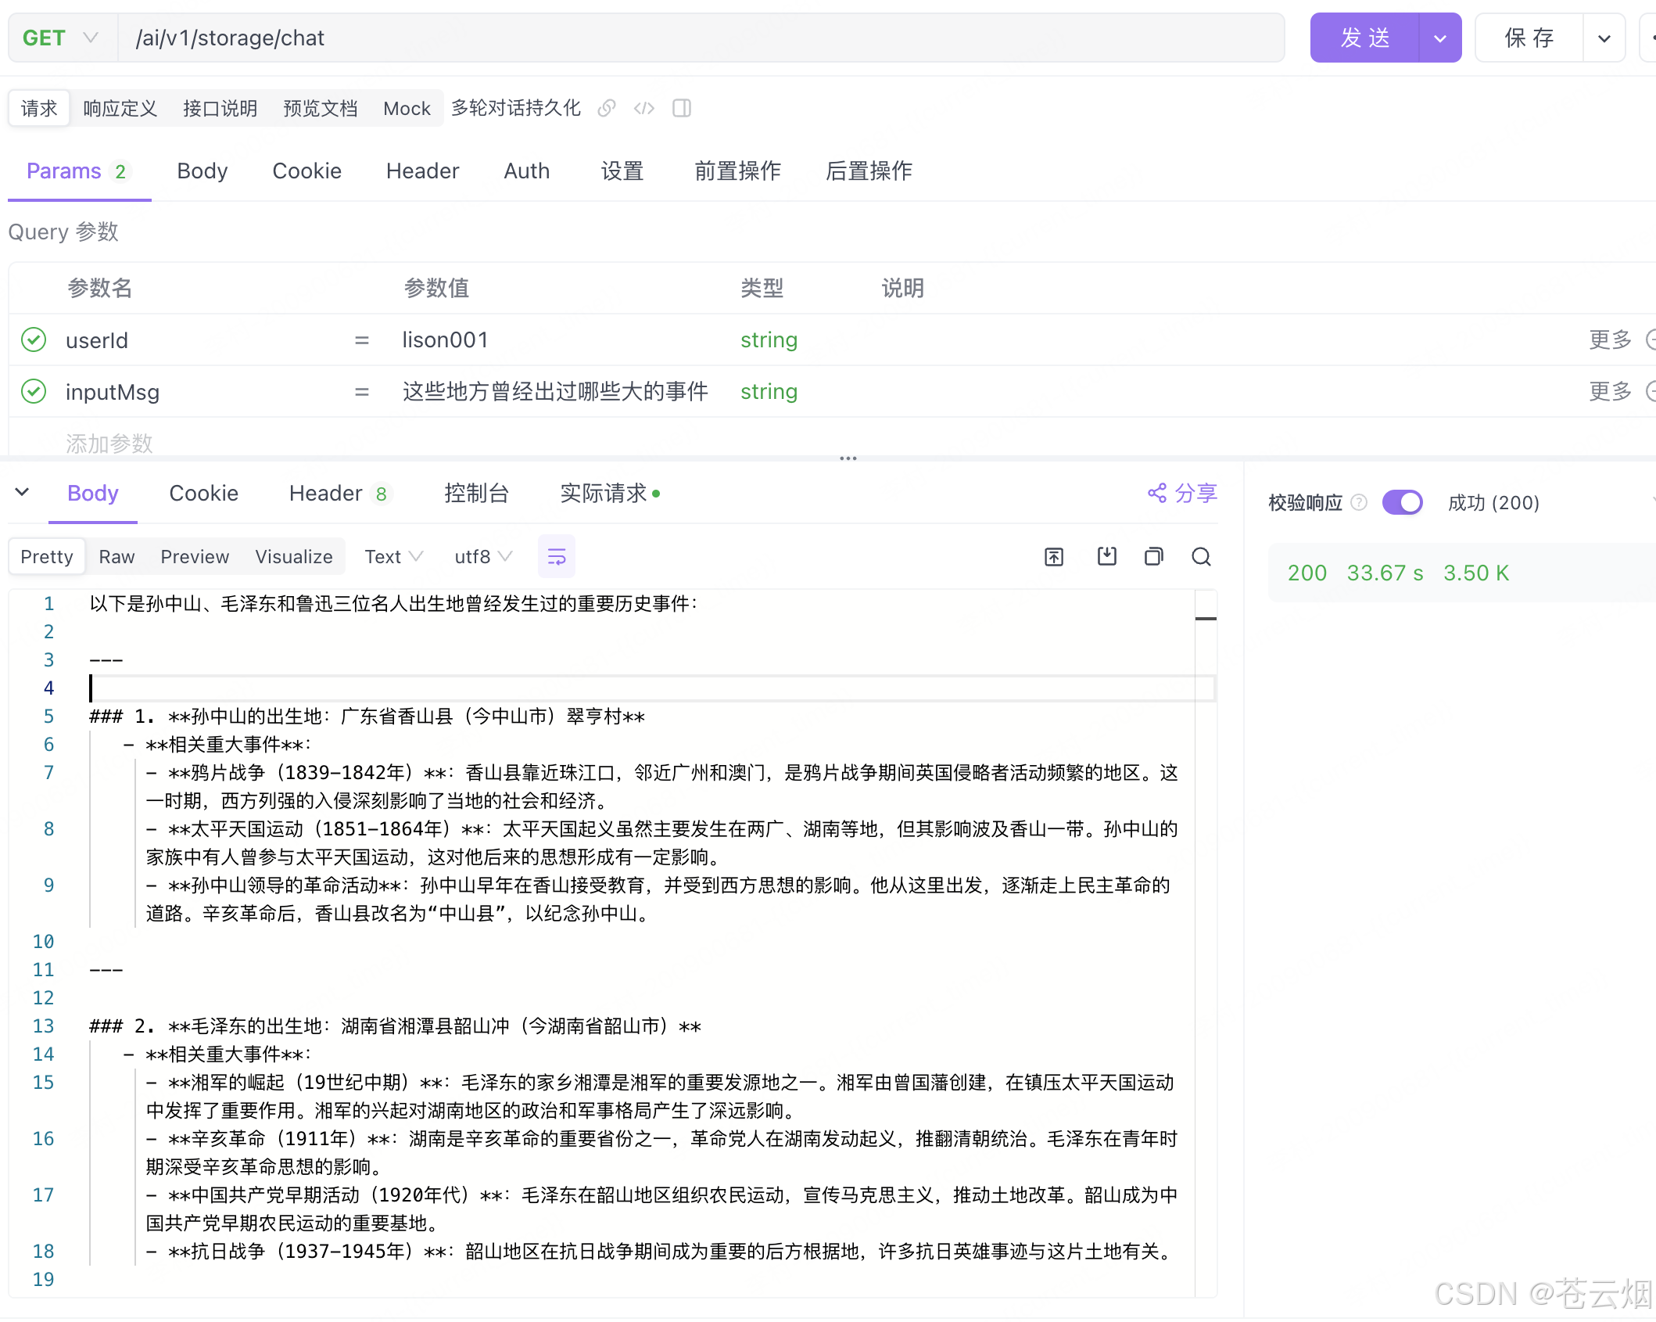Viewport: 1656px width, 1322px height.
Task: Disable the userId parameter checkbox
Action: pos(34,339)
